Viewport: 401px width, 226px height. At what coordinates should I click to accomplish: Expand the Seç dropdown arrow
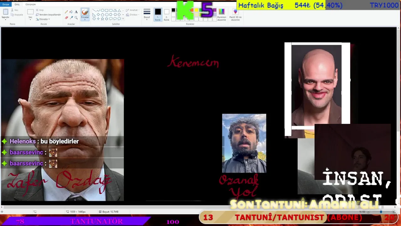click(30, 19)
